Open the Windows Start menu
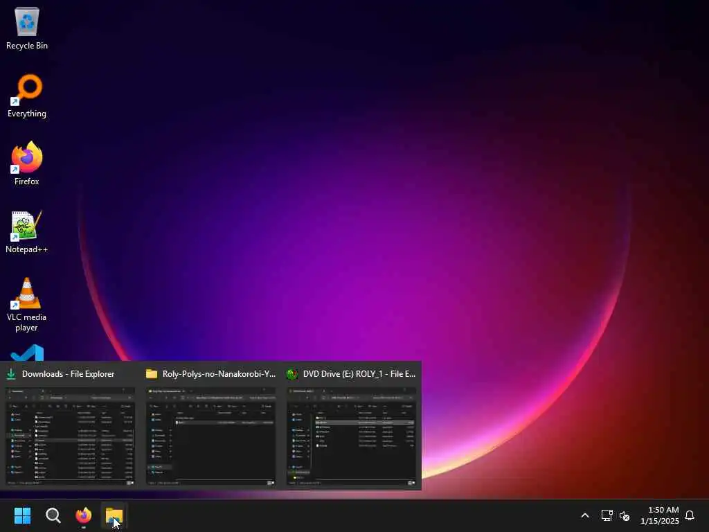Image resolution: width=709 pixels, height=532 pixels. (23, 515)
